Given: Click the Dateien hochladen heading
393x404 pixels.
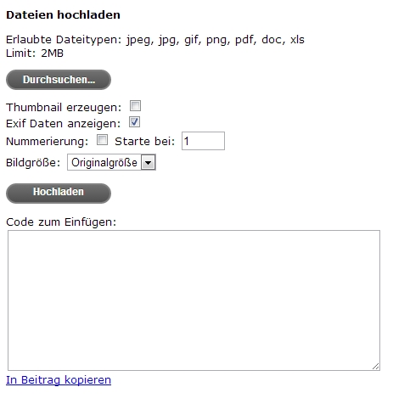Looking at the screenshot, I should tap(63, 14).
